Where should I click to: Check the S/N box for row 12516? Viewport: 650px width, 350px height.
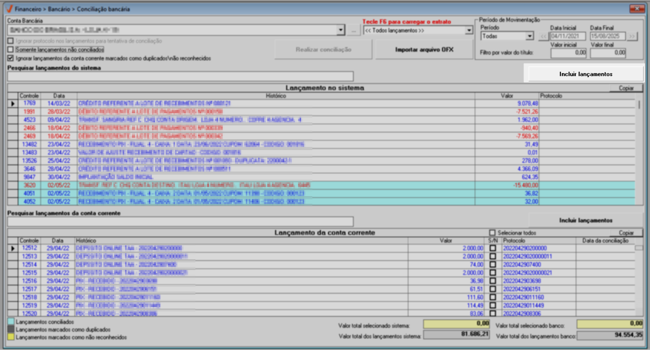[493, 281]
